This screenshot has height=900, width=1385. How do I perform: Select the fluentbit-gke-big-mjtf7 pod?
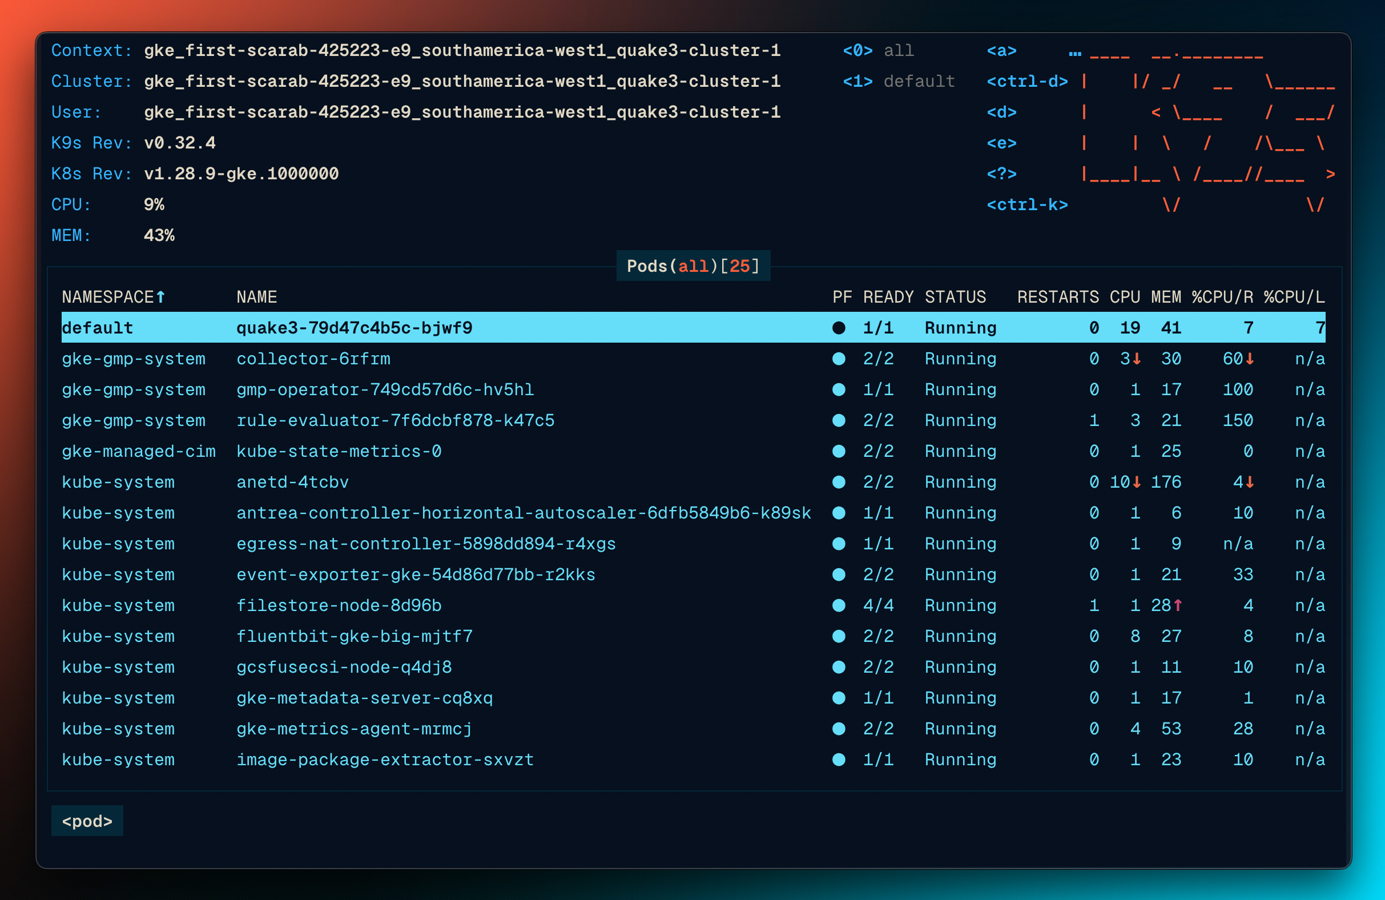click(x=355, y=636)
